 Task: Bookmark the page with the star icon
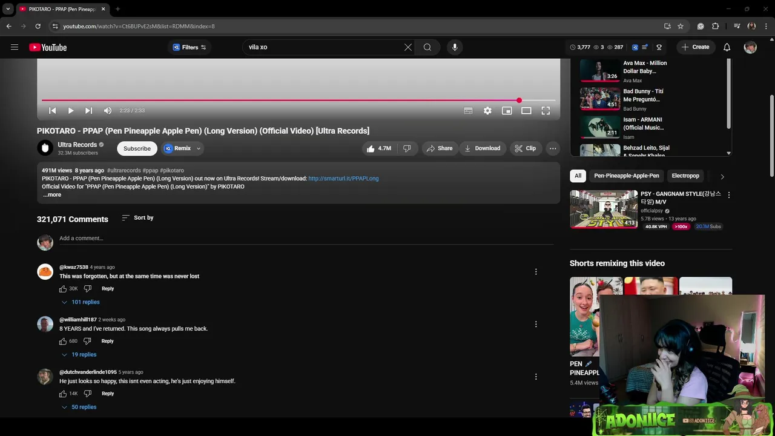(681, 26)
